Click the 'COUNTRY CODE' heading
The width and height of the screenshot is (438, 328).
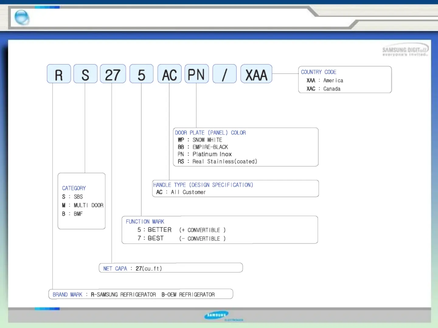point(318,72)
